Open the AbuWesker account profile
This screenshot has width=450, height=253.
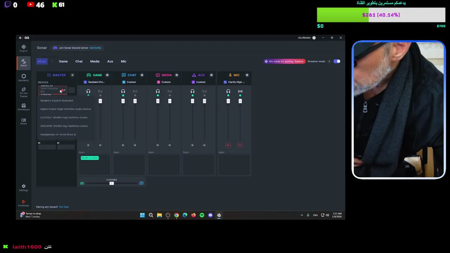click(307, 38)
